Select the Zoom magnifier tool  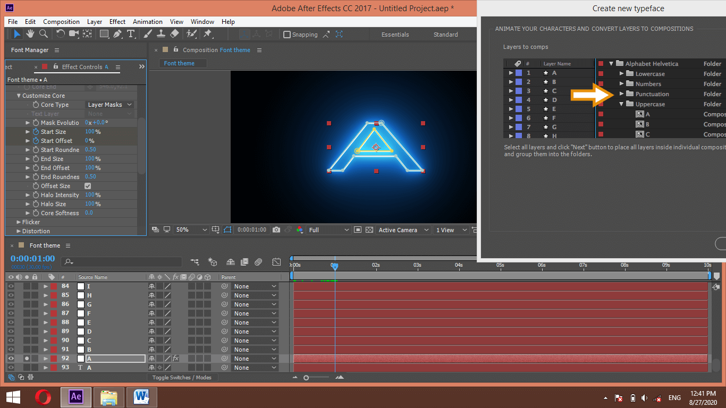pyautogui.click(x=44, y=34)
